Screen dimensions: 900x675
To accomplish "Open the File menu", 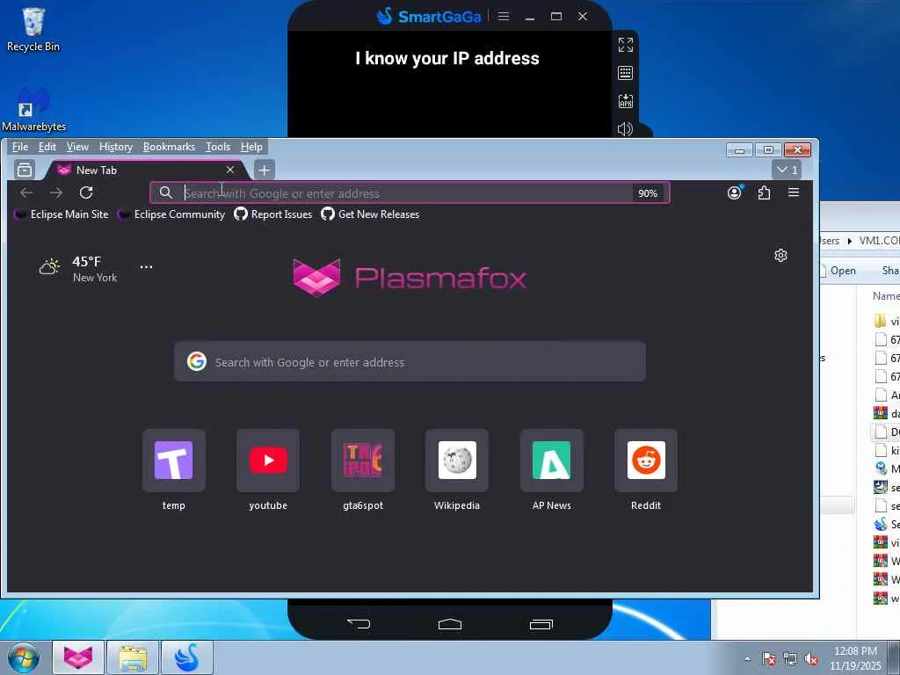I will (20, 147).
